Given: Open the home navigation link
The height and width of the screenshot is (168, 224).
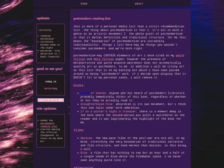Looking at the screenshot, I should tap(84, 4).
